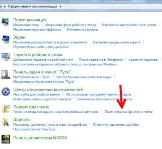The height and width of the screenshot is (149, 162).
Task: Click the Персонализация monitor icon
Action: point(5,22)
